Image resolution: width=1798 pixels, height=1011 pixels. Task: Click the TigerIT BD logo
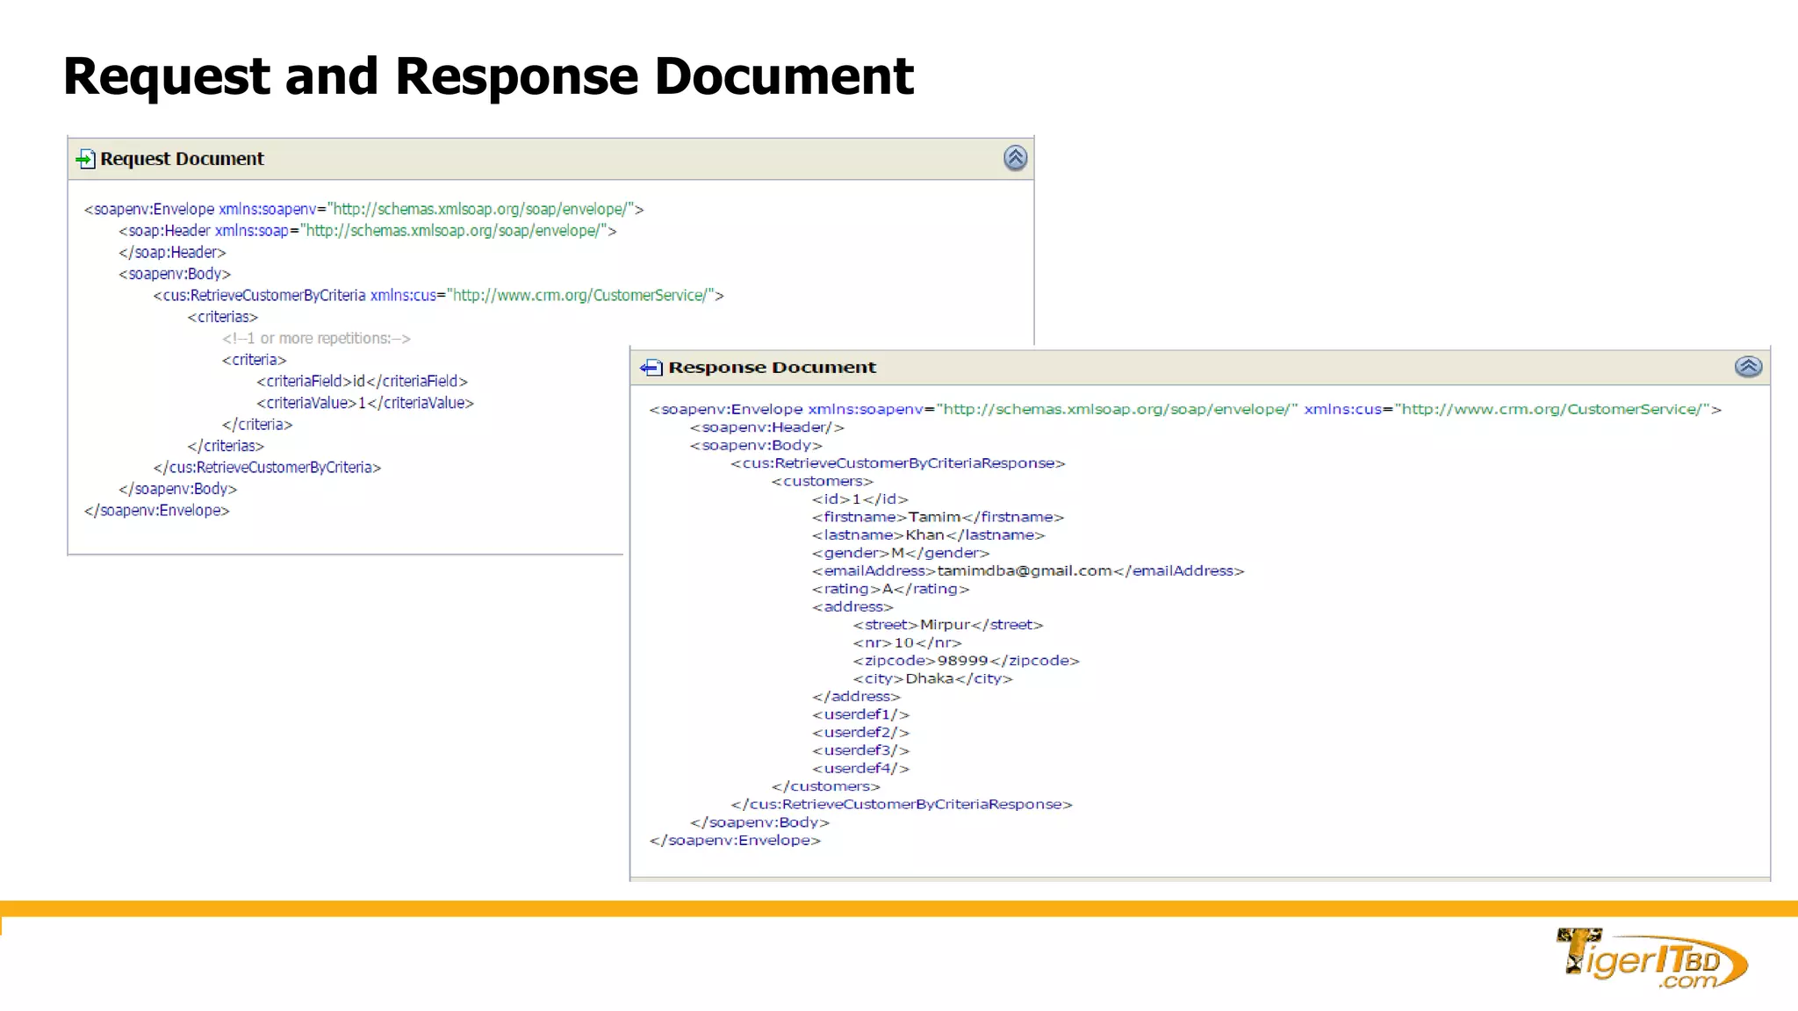click(x=1651, y=958)
